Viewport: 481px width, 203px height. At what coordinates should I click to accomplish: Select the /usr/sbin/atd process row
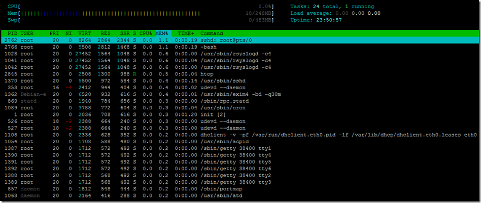(240, 195)
